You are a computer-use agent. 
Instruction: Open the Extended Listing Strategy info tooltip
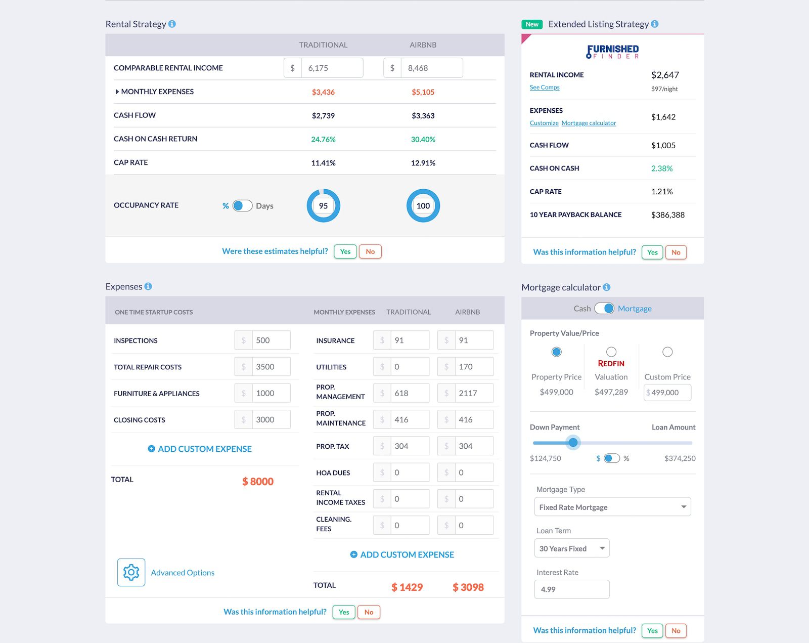tap(655, 23)
